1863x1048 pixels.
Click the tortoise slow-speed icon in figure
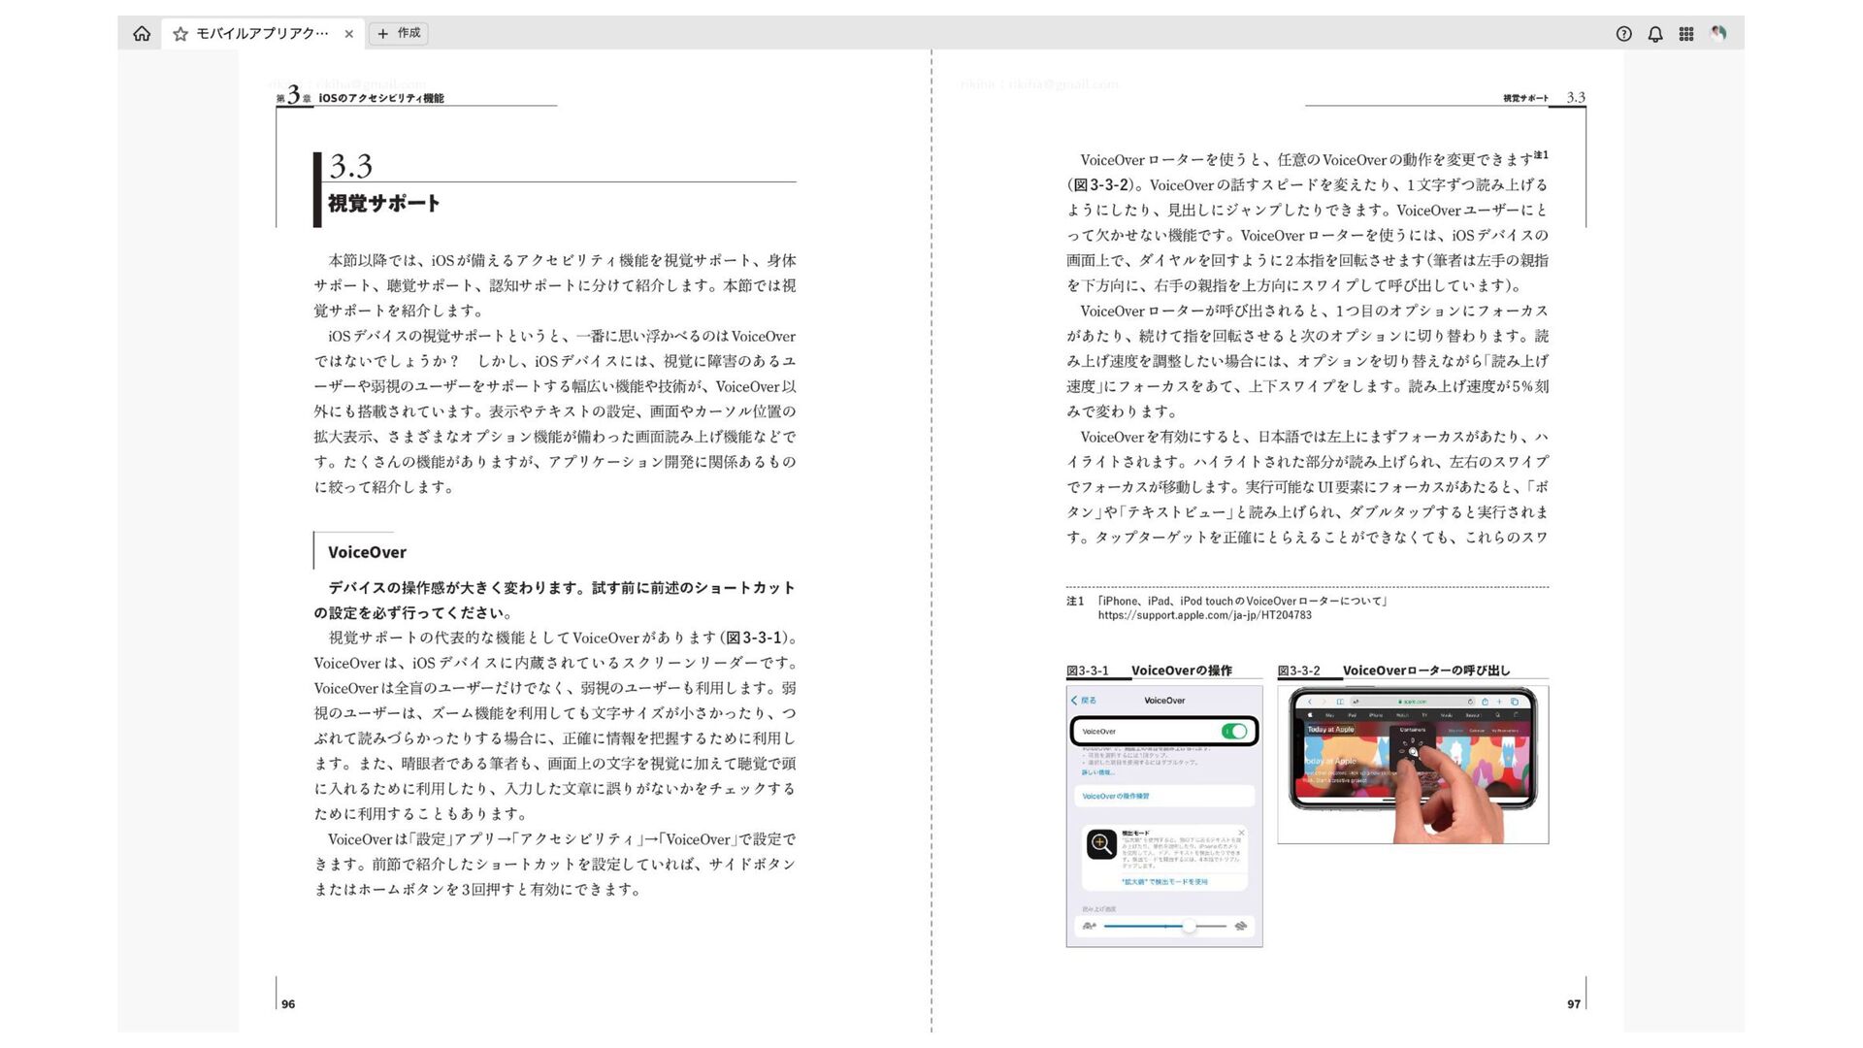pyautogui.click(x=1089, y=927)
